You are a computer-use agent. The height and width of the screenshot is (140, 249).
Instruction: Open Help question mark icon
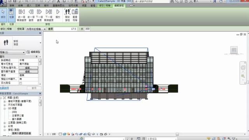click(x=221, y=1)
